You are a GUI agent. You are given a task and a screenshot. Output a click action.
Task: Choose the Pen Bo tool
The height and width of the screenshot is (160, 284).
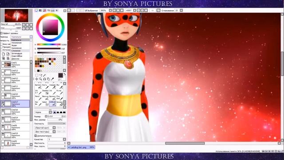tap(38, 104)
